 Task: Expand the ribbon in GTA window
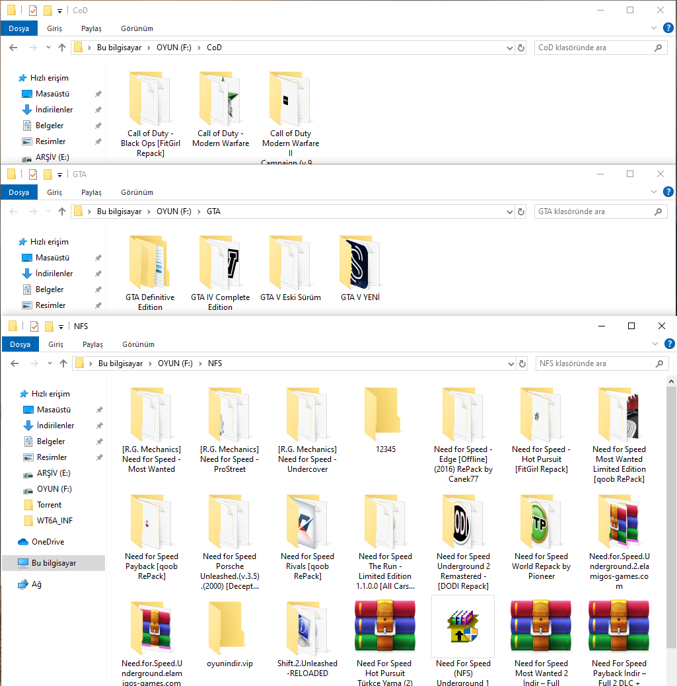[x=654, y=192]
